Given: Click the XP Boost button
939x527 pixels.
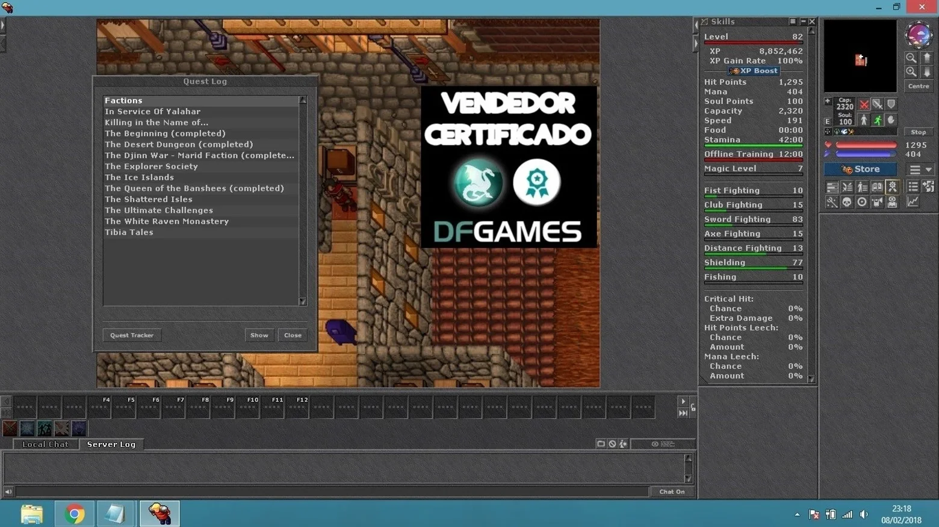Looking at the screenshot, I should point(754,71).
